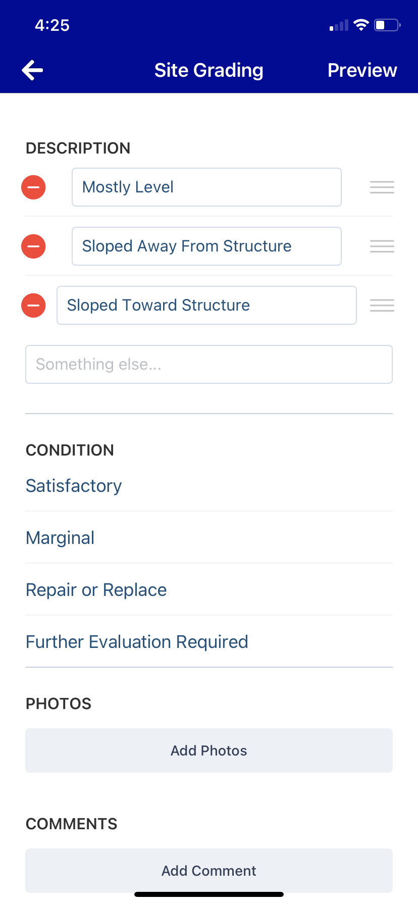Open the Preview of the report

[362, 70]
